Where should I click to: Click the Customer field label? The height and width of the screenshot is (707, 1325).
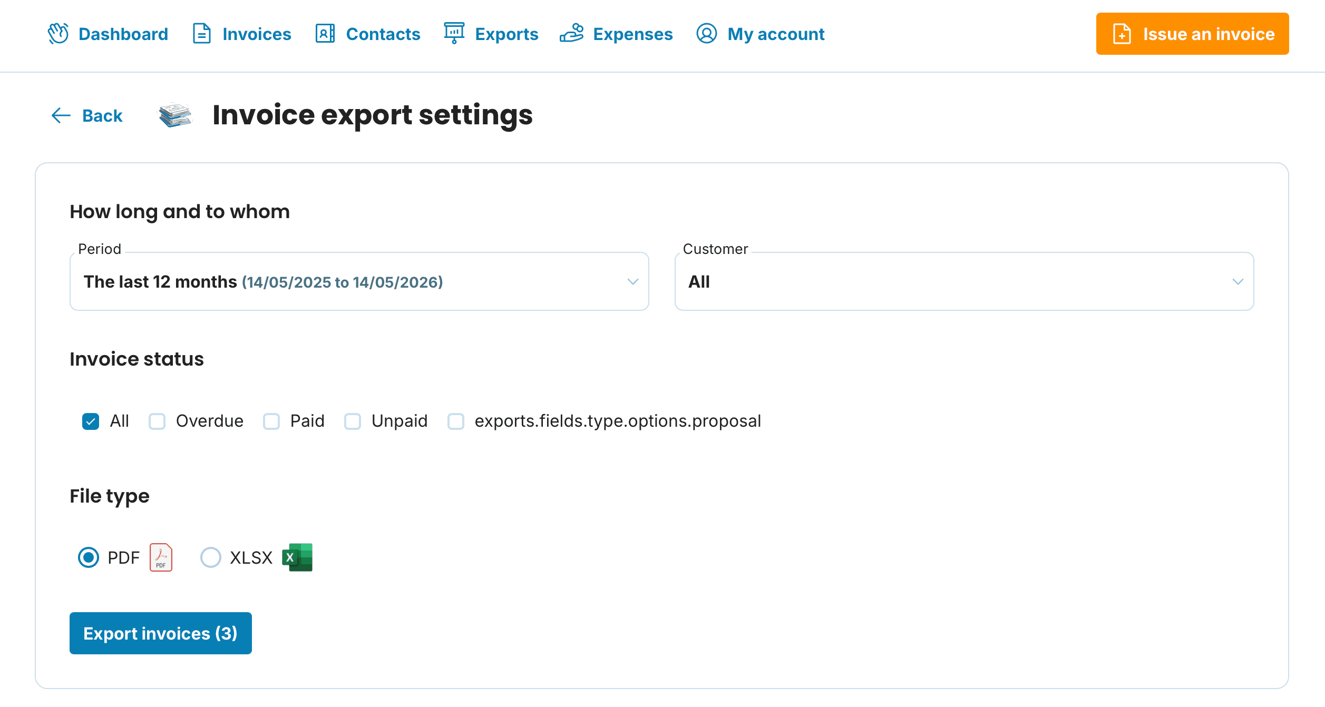(x=715, y=249)
